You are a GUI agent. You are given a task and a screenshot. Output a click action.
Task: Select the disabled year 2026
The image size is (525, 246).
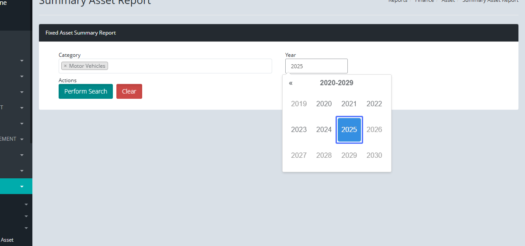374,130
